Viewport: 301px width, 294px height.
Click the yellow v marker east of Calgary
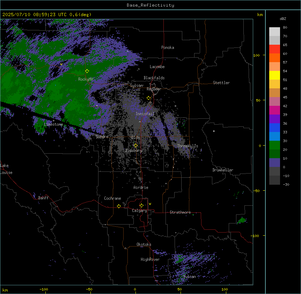[150, 204]
